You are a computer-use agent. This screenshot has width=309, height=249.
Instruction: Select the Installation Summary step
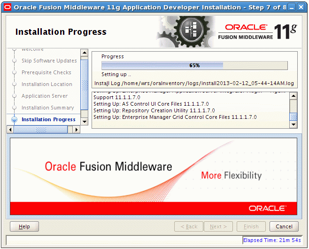tap(47, 108)
